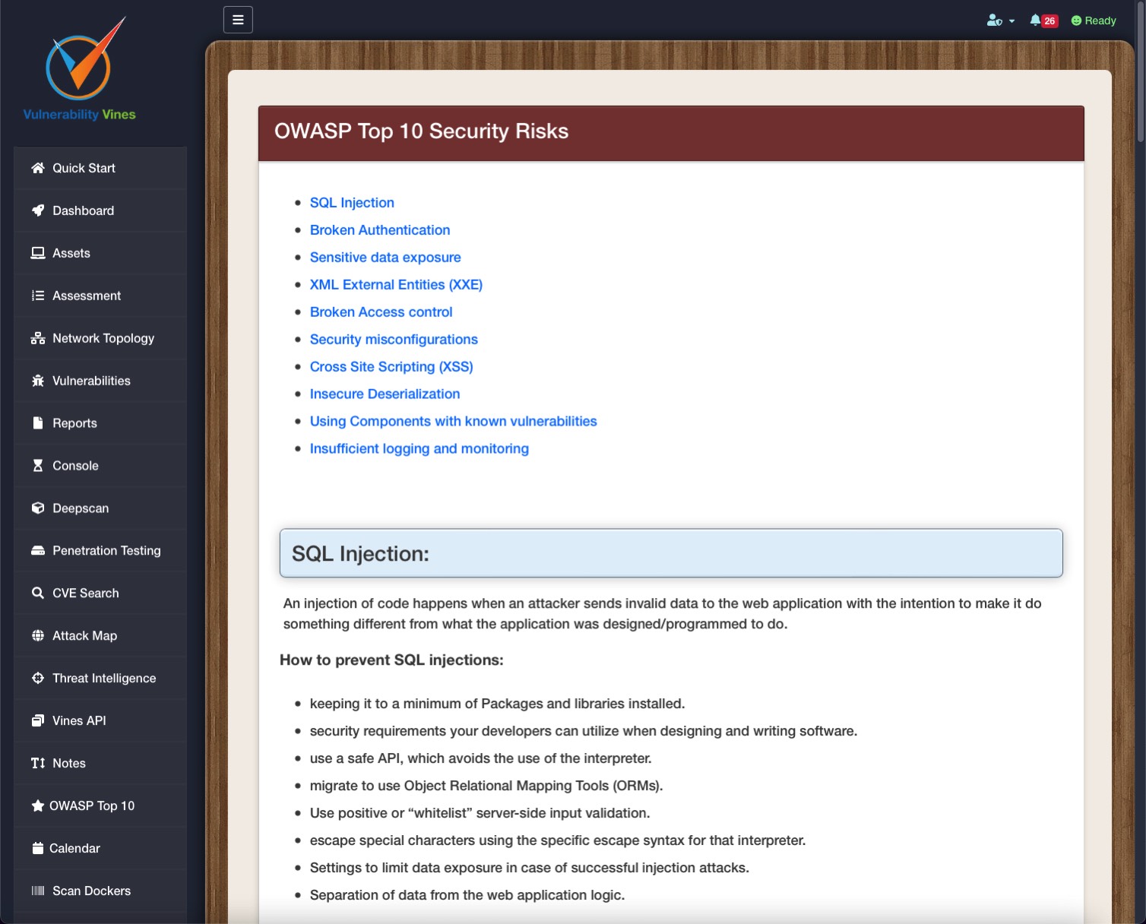Jump to Broken Authentication section link

[379, 230]
